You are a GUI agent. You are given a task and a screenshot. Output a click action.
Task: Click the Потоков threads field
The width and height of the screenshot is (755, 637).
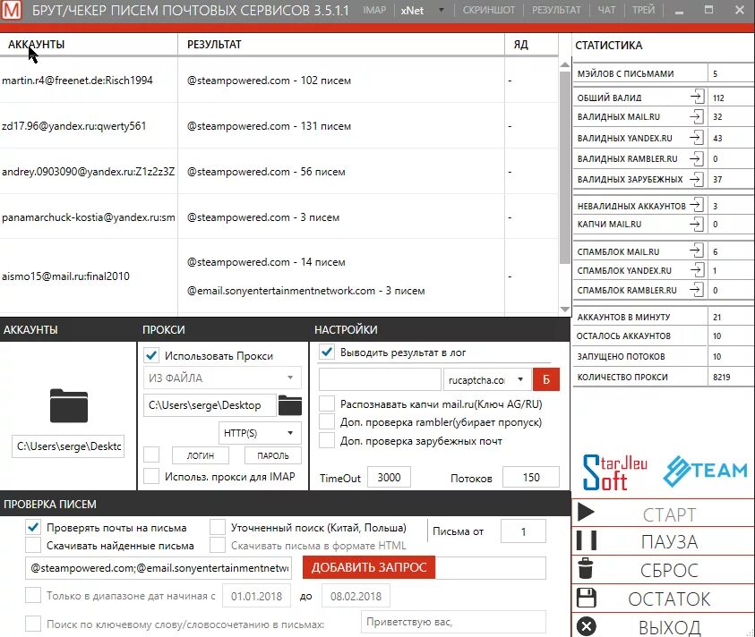pos(531,477)
